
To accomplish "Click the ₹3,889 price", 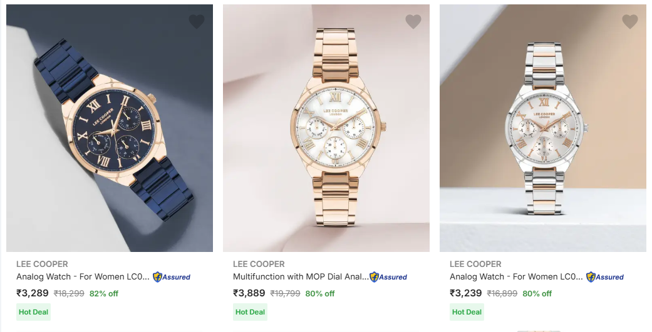I will tap(249, 293).
